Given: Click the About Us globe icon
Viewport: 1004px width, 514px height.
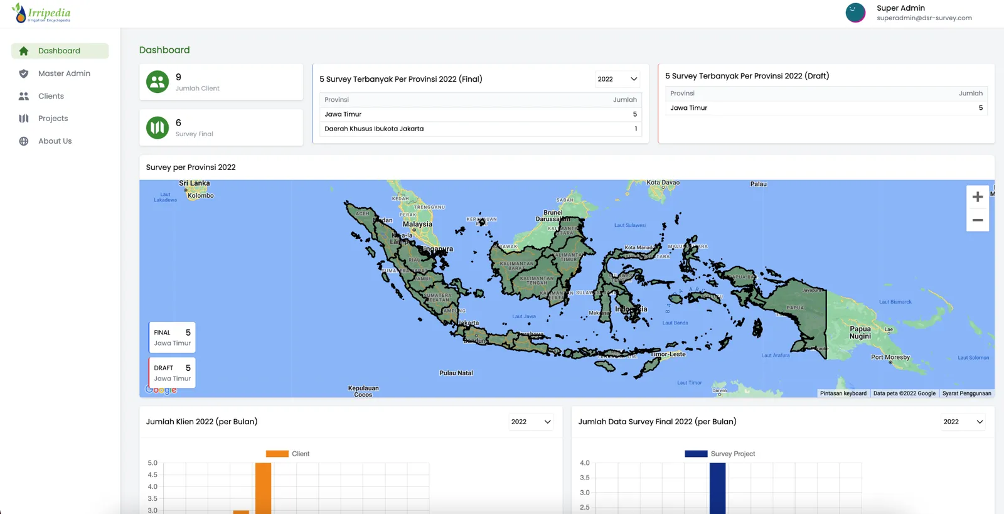Looking at the screenshot, I should [x=24, y=141].
